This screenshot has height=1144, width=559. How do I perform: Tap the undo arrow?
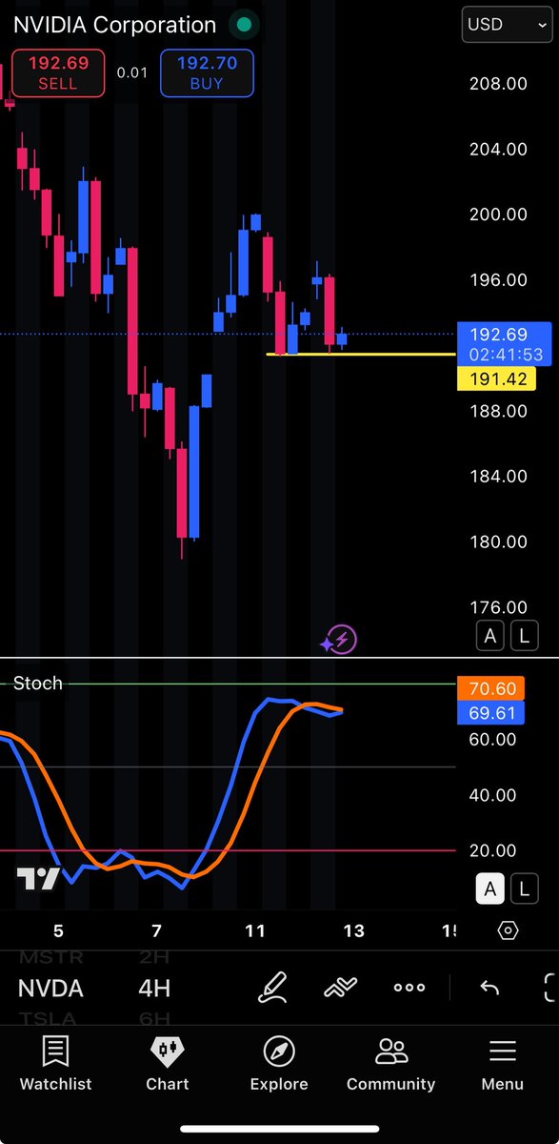click(x=489, y=988)
